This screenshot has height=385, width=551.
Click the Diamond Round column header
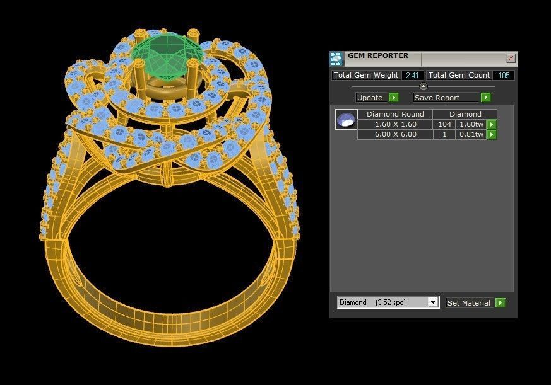click(395, 114)
